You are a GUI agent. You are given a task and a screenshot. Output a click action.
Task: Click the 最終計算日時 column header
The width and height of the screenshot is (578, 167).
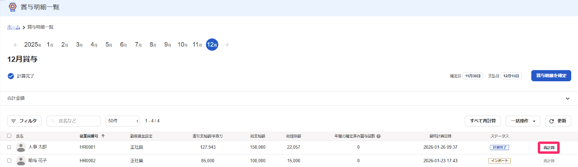pyautogui.click(x=440, y=136)
